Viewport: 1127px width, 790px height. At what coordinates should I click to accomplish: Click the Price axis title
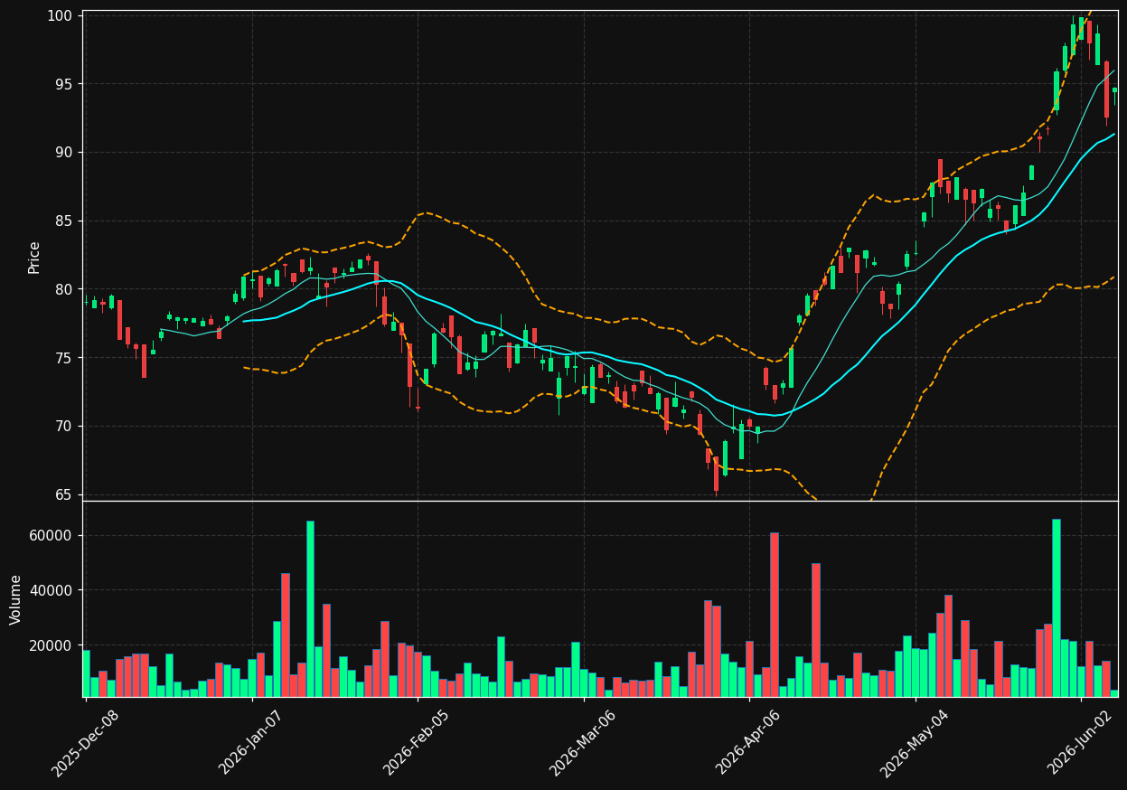(34, 257)
